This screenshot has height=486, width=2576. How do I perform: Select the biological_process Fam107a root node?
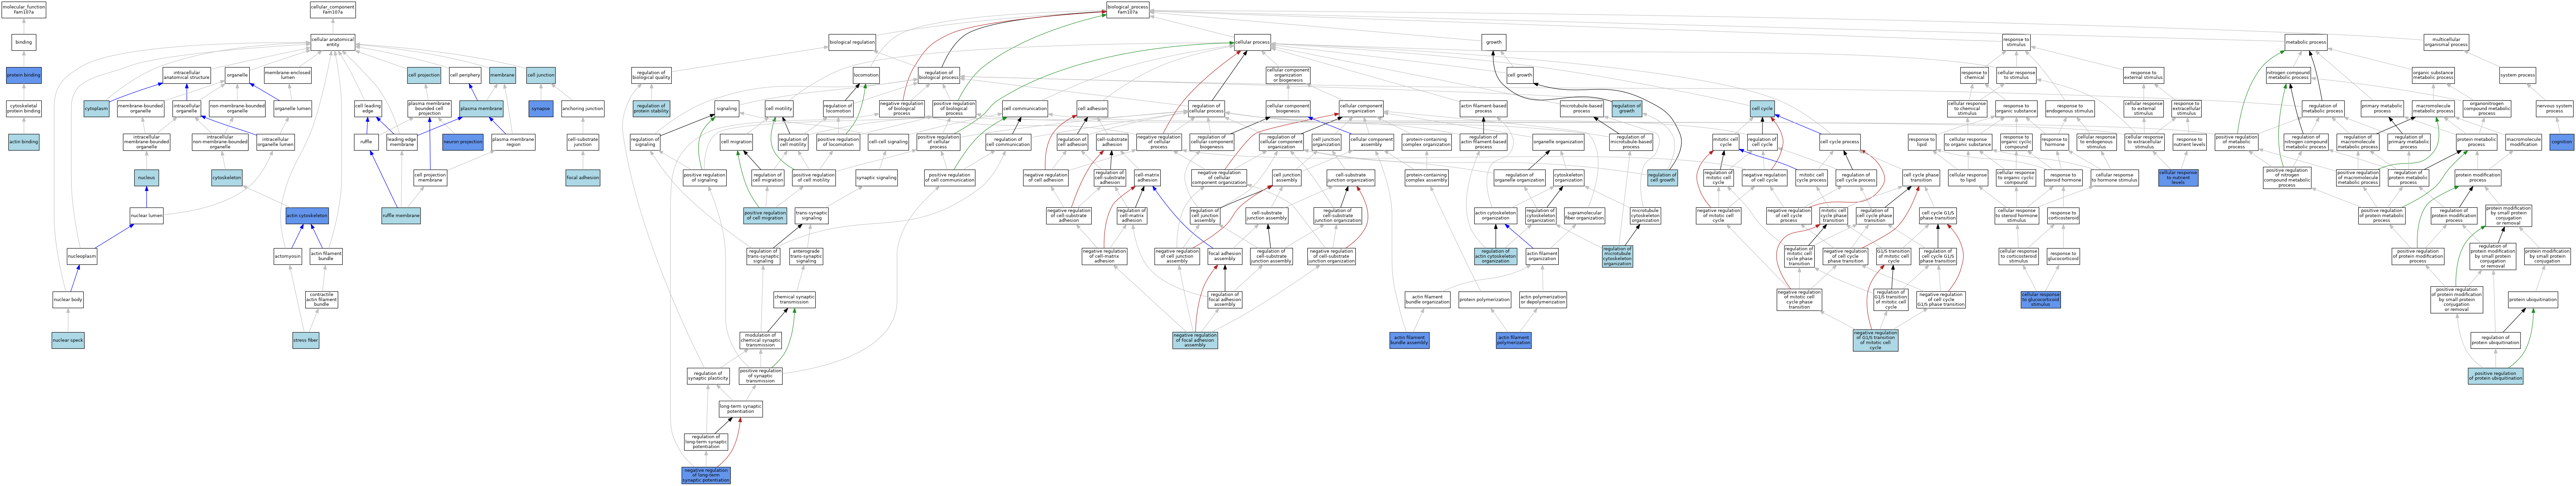tap(1128, 10)
